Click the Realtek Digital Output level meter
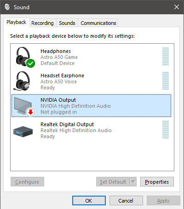The image size is (184, 209). 166,129
